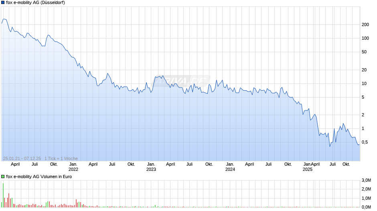
Task: Click the price axis value '0,5'
Action: coord(365,142)
